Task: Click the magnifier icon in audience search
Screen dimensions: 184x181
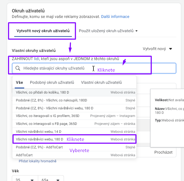Action: 18,68
